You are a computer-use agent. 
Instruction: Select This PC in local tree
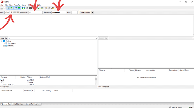click(x=11, y=46)
